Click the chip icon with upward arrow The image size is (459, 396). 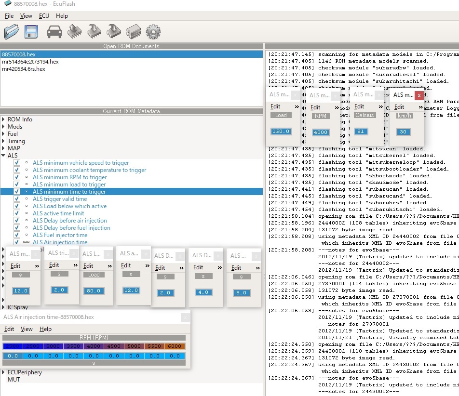click(x=74, y=32)
